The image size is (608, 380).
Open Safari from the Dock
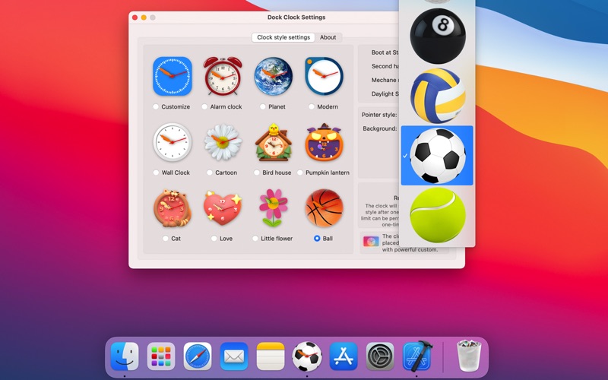point(198,356)
